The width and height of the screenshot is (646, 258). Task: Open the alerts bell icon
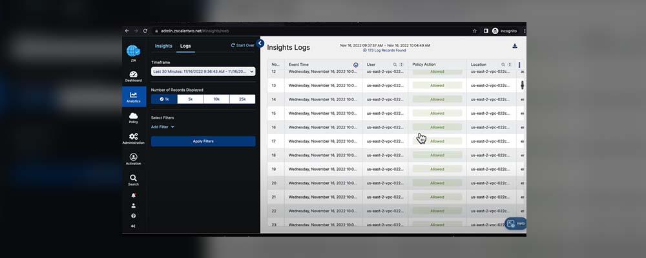coord(133,195)
